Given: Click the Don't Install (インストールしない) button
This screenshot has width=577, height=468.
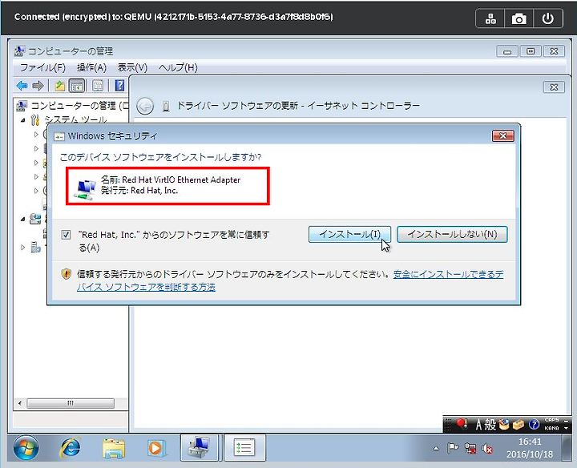Looking at the screenshot, I should coord(452,234).
